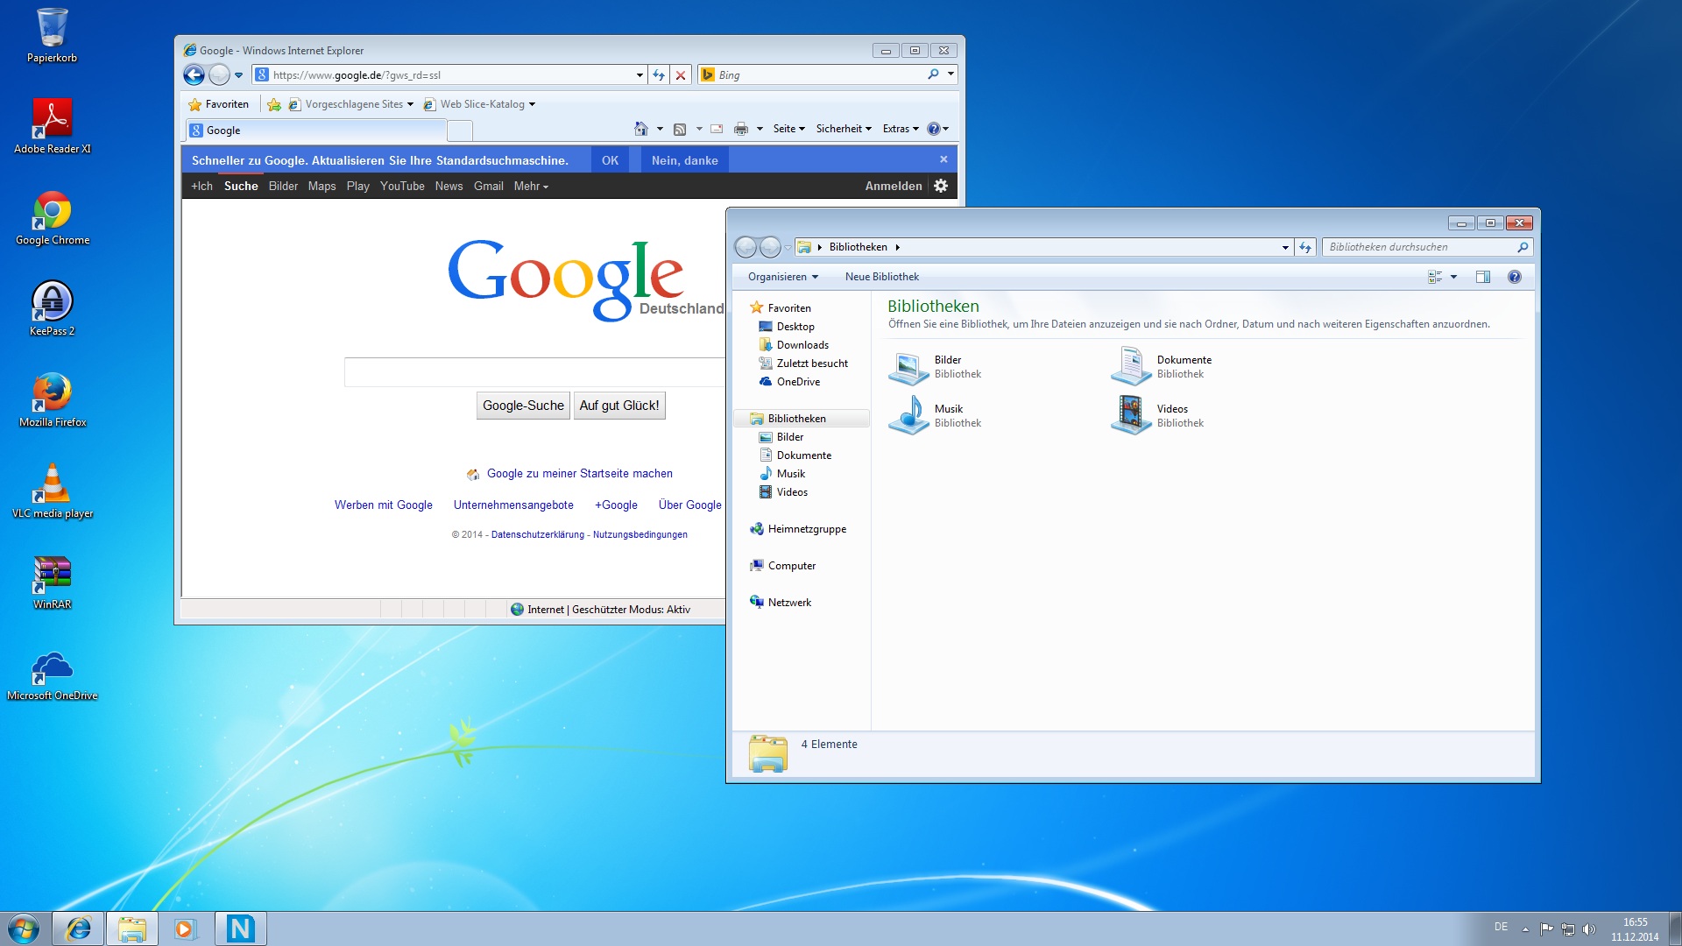Click the IE home icon in command bar
This screenshot has width=1682, height=946.
click(641, 129)
